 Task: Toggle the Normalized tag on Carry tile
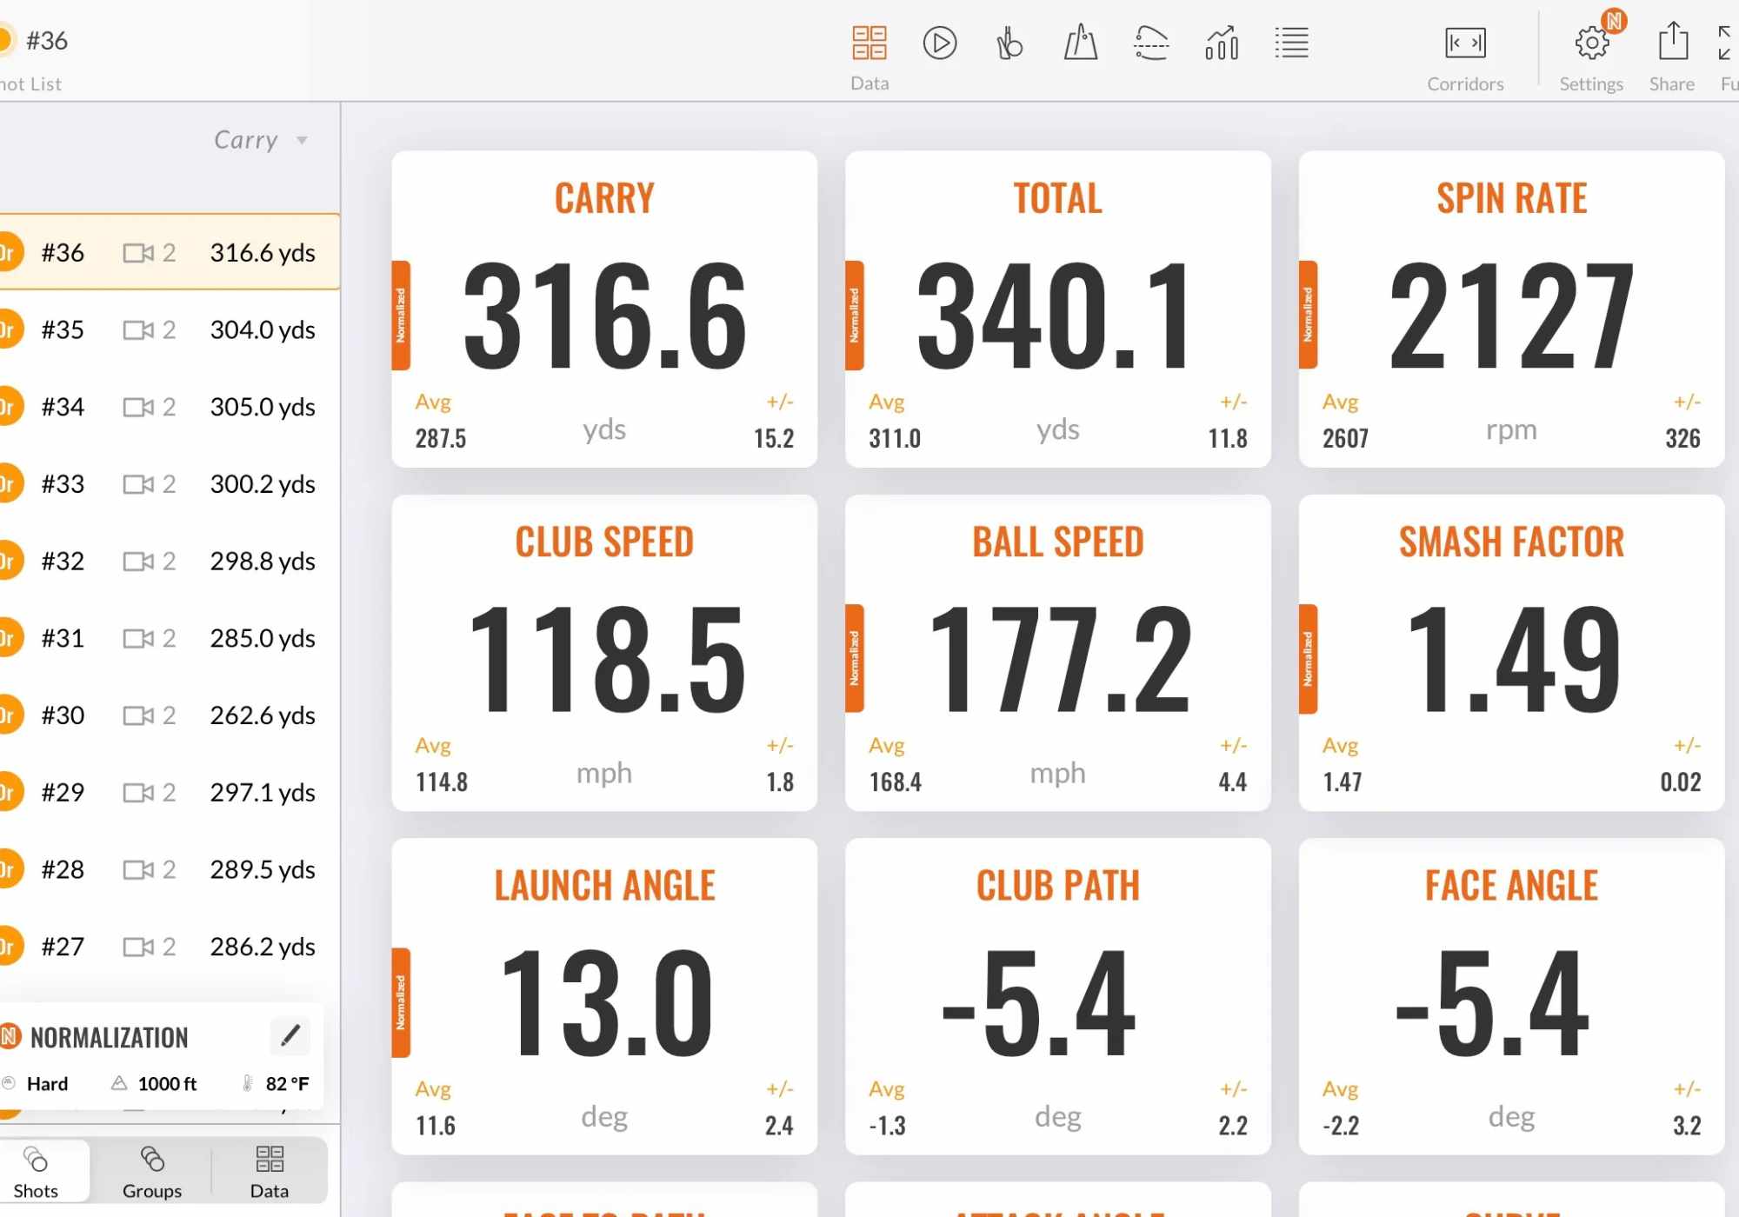(x=401, y=315)
